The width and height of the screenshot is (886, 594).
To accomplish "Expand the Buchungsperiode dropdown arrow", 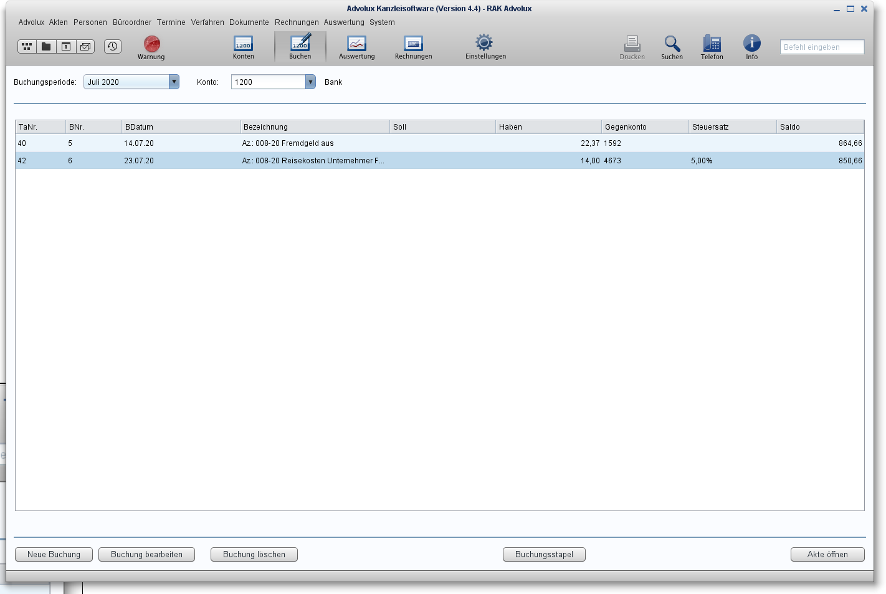I will (174, 82).
